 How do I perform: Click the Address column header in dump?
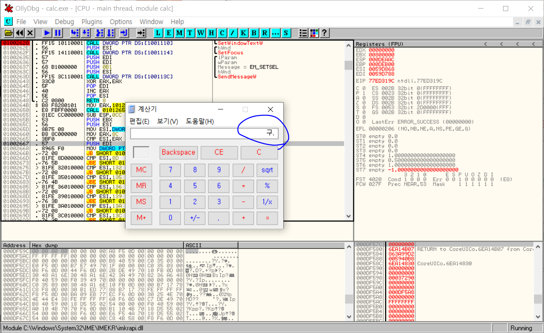pos(16,246)
